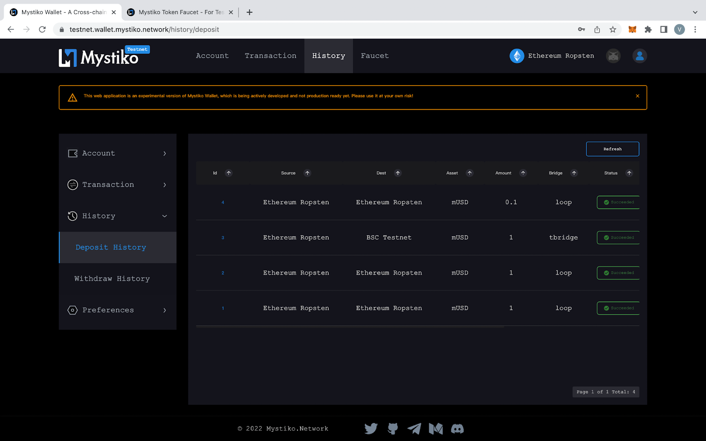This screenshot has width=706, height=441.
Task: Open the Faucet tab in top navigation
Action: click(375, 56)
